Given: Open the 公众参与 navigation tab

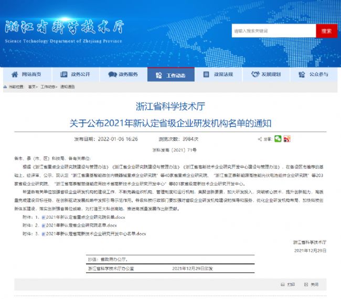Looking at the screenshot, I should tap(314, 74).
